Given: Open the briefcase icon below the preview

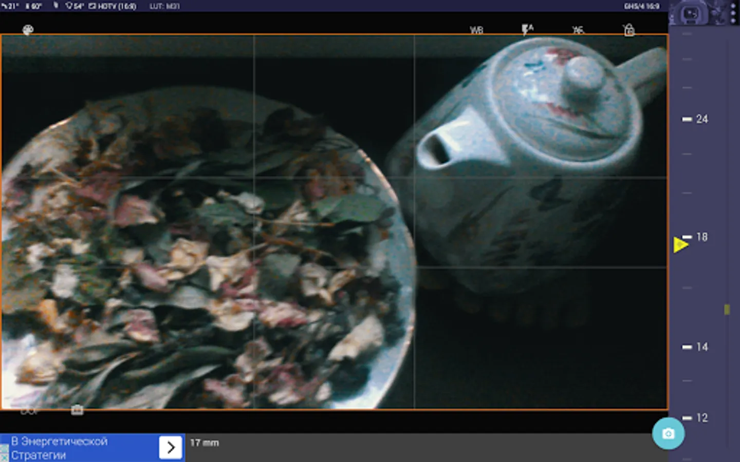Looking at the screenshot, I should (x=77, y=410).
